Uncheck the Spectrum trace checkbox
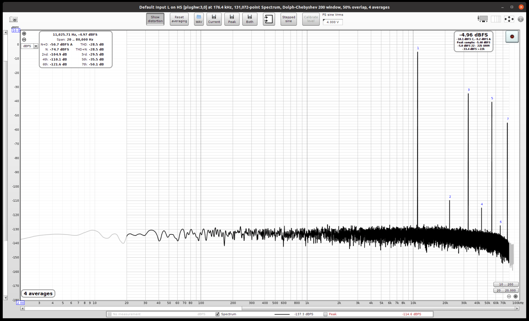This screenshot has width=529, height=321. click(218, 314)
